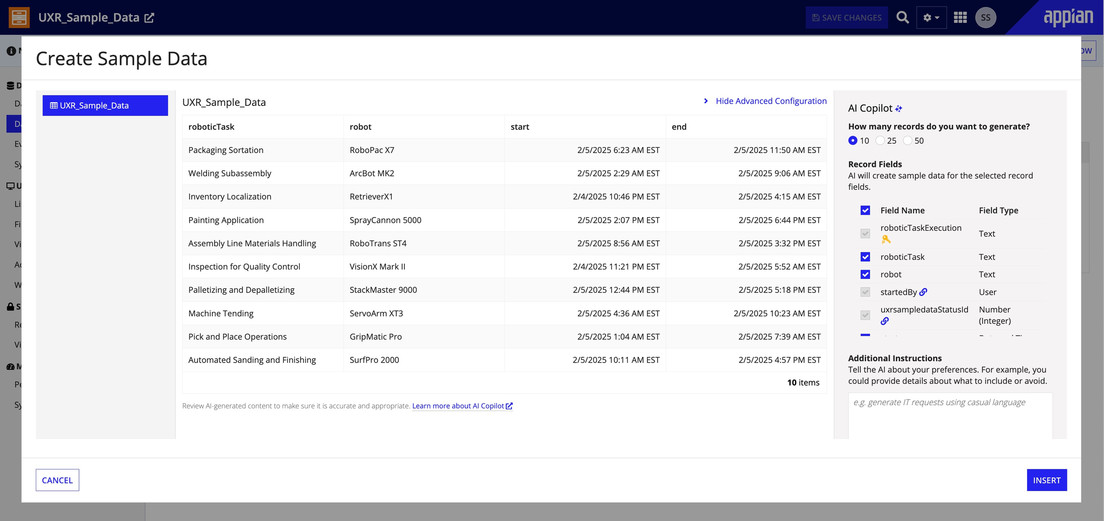The width and height of the screenshot is (1104, 521).
Task: Click the AI Copilot sparkle icon
Action: (x=899, y=108)
